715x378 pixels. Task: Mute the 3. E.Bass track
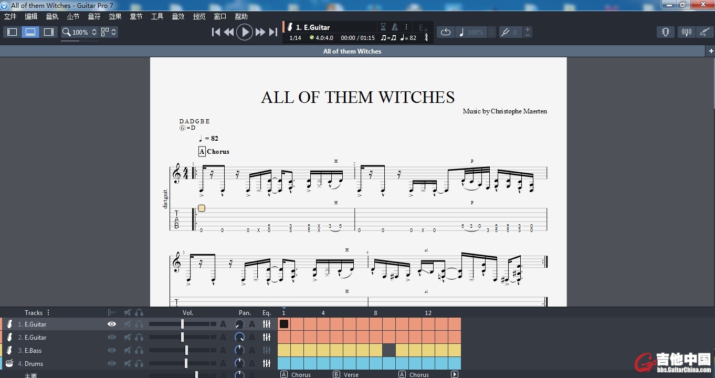[x=127, y=350]
